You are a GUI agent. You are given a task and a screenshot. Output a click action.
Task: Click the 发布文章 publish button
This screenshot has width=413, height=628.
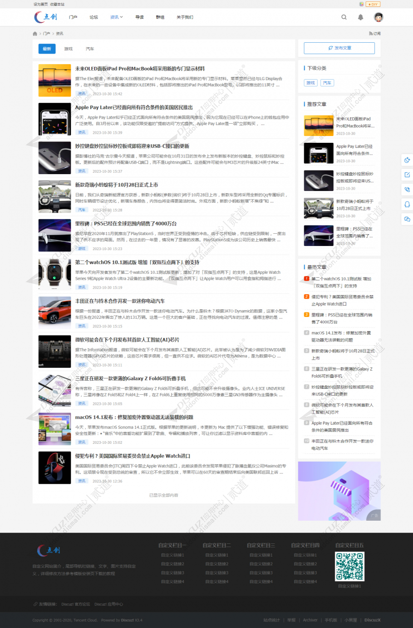(x=339, y=48)
